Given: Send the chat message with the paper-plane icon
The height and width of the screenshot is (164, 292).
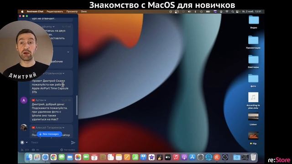Looking at the screenshot, I should (73, 143).
